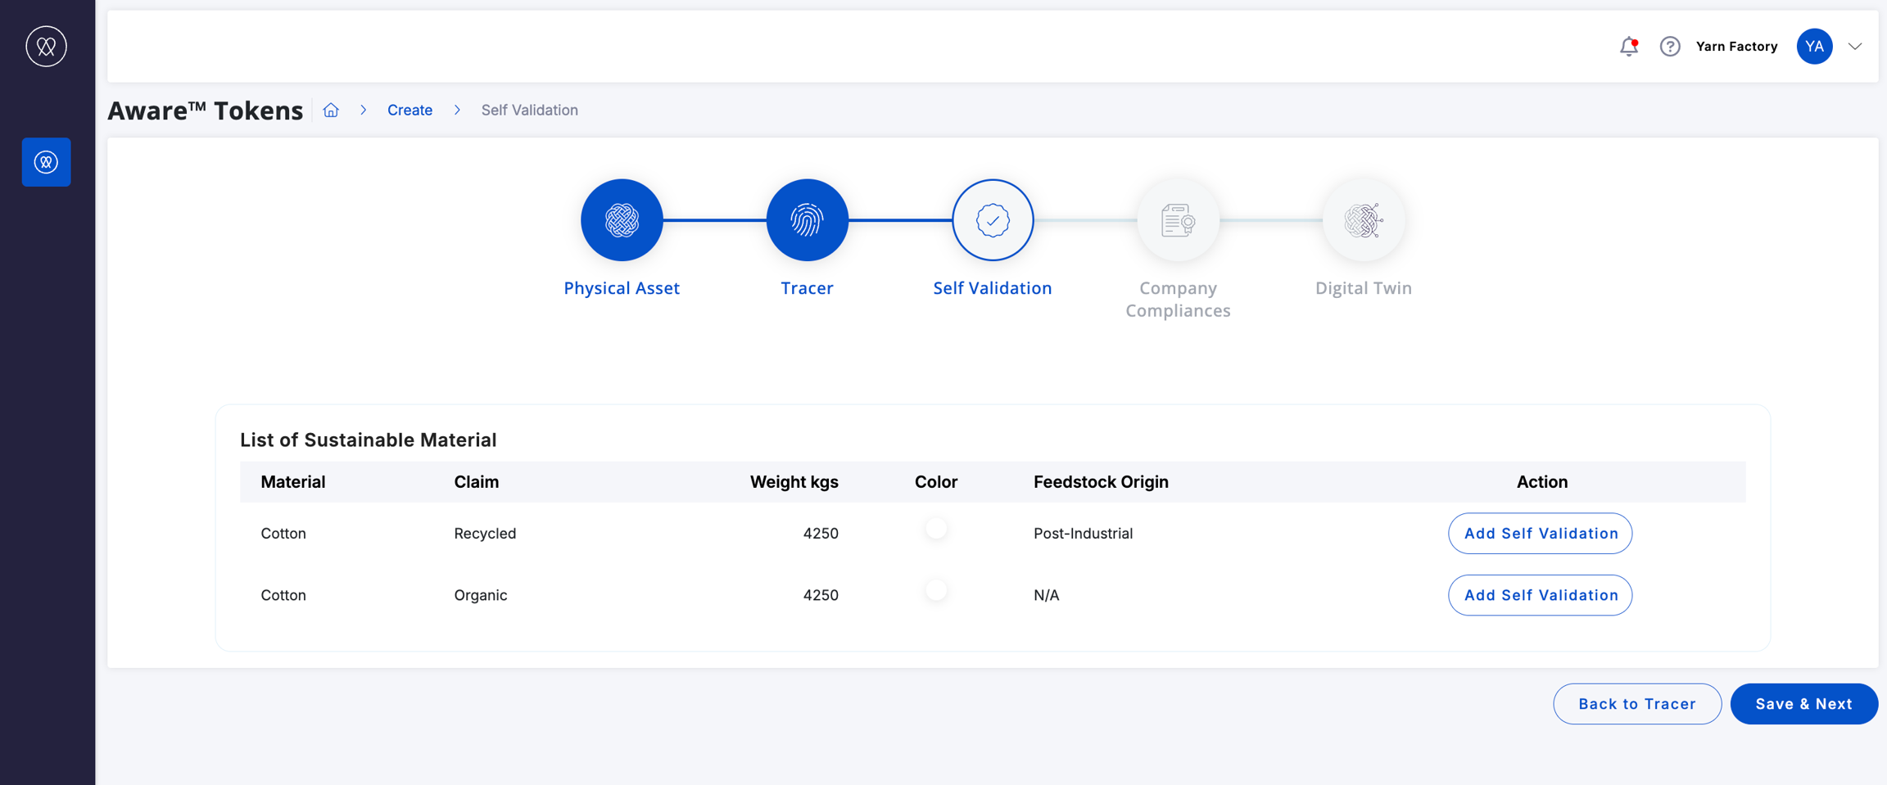Click the Create breadcrumb link
This screenshot has height=785, width=1887.
point(410,110)
